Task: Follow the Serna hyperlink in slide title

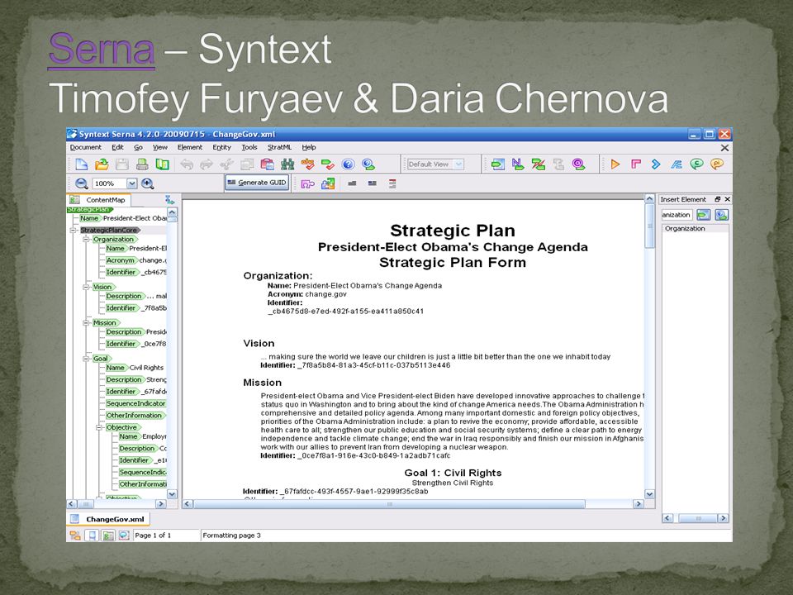Action: 102,50
